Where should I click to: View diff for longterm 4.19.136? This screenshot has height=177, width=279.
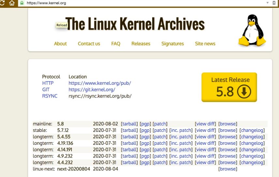(206, 143)
